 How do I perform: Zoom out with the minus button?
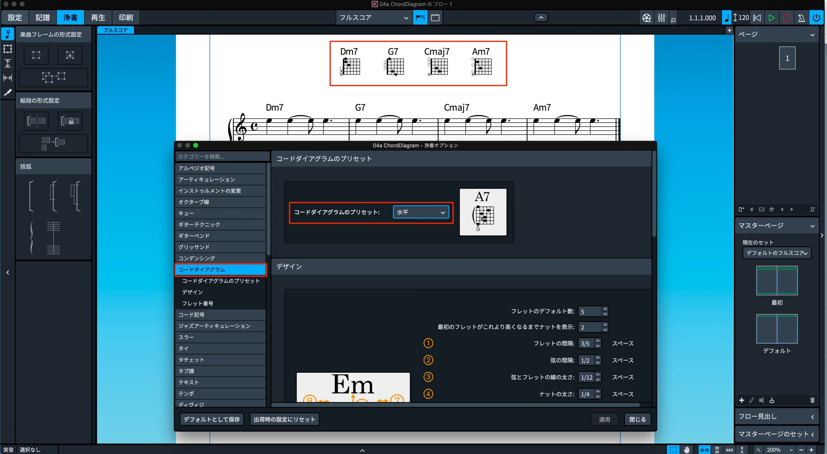[801, 450]
